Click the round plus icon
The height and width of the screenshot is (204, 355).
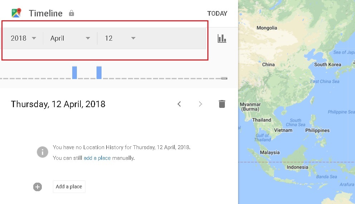point(38,187)
